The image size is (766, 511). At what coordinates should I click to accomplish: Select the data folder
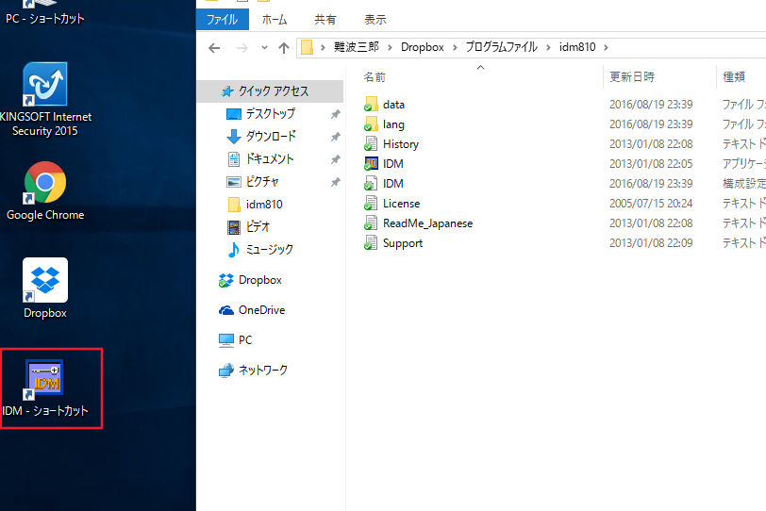(384, 105)
